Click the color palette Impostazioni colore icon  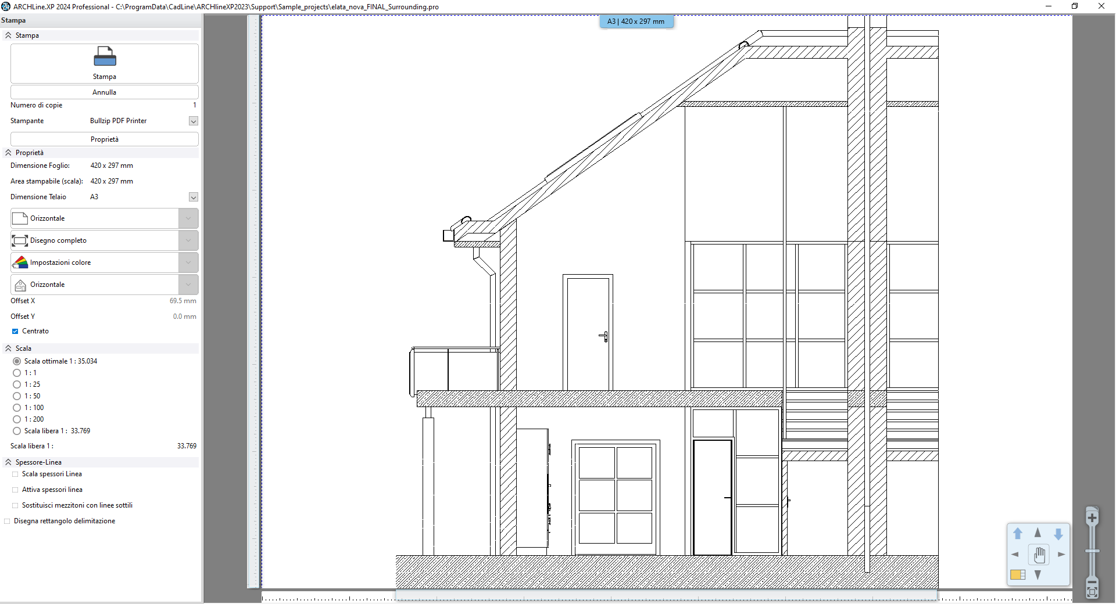(x=20, y=263)
